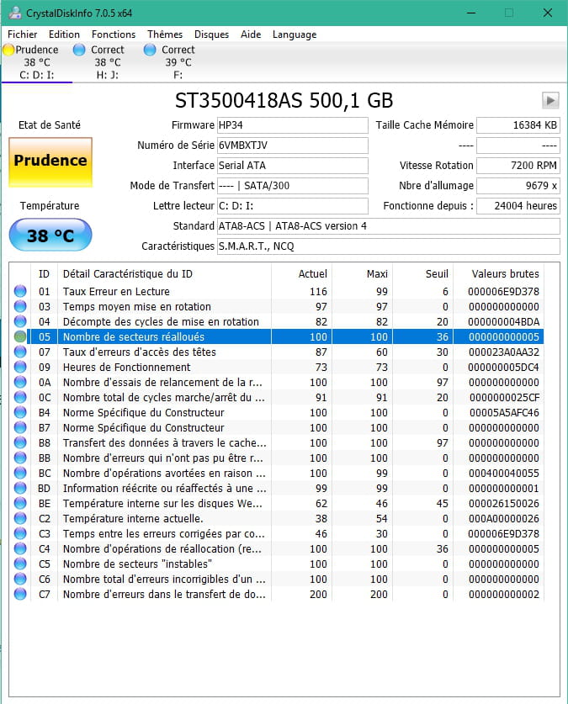Click status orb for attribute BB row
568x704 pixels.
20,458
